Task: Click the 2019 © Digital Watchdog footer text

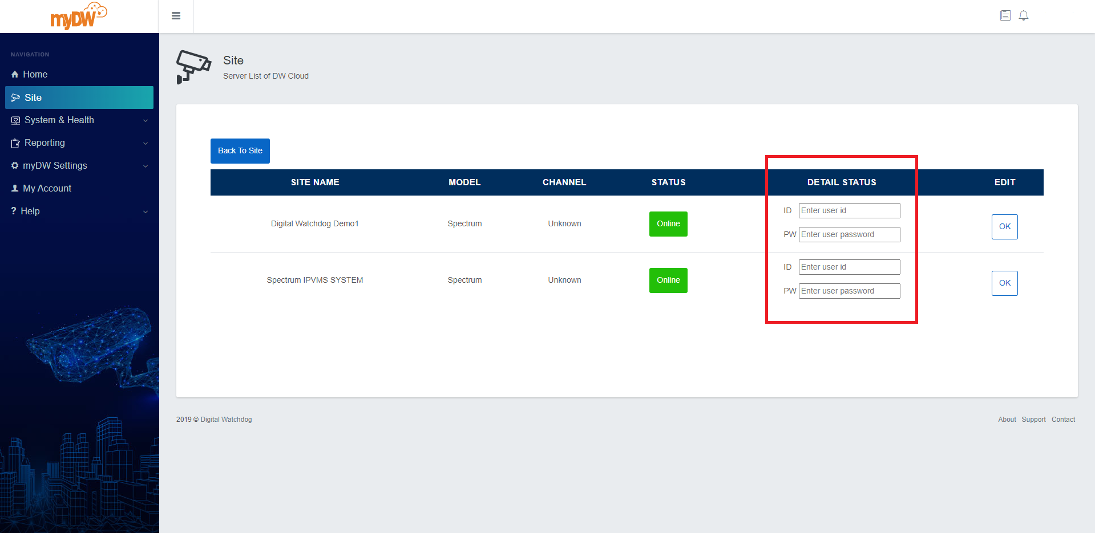Action: click(x=214, y=420)
